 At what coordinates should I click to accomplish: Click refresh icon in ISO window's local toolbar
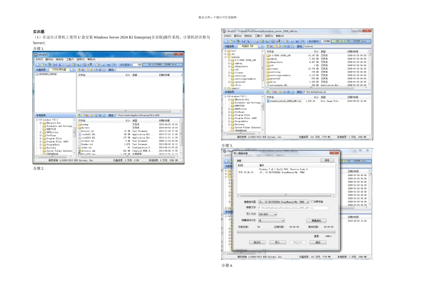[x=292, y=92]
